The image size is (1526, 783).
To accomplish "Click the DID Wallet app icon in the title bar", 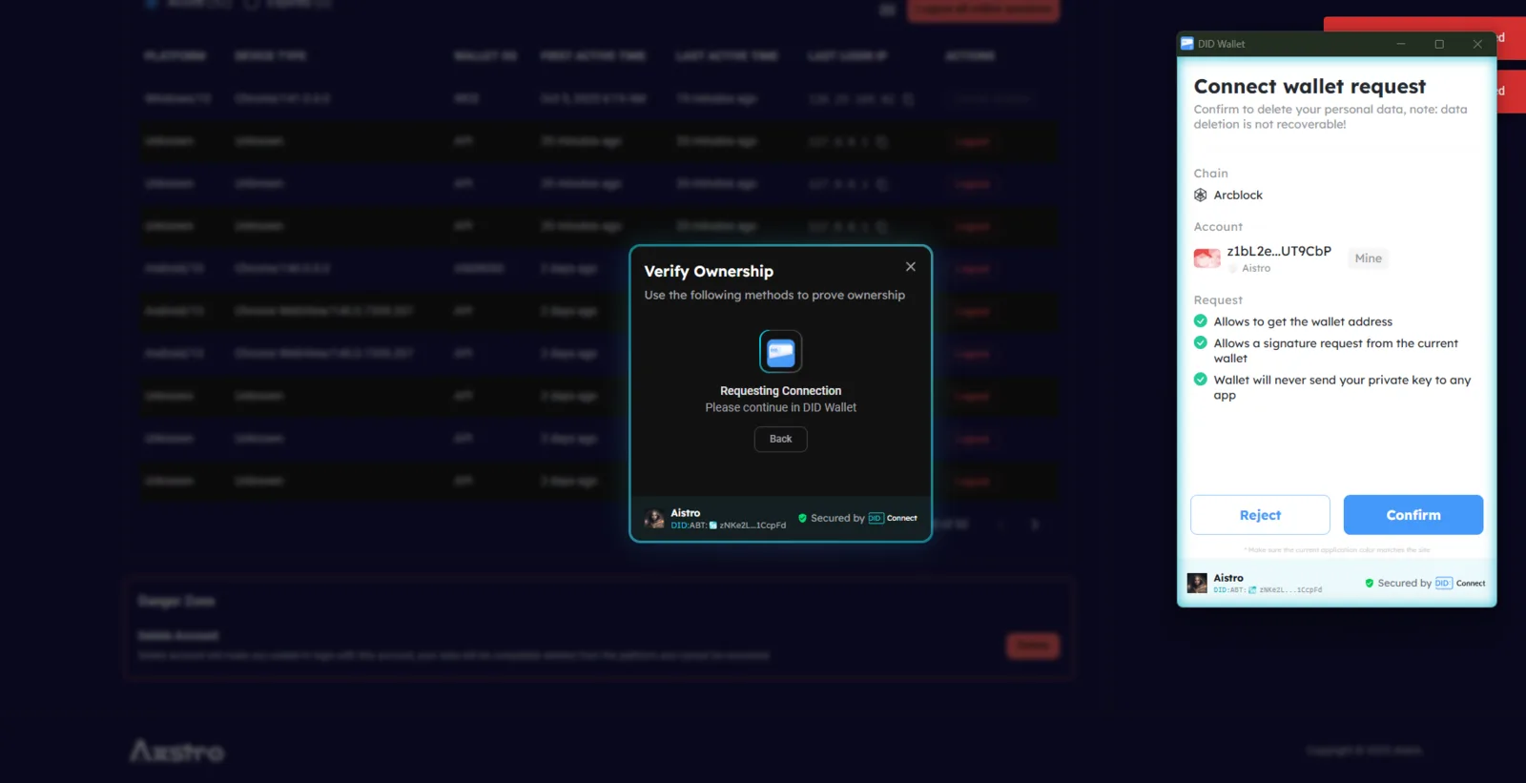I will coord(1187,44).
